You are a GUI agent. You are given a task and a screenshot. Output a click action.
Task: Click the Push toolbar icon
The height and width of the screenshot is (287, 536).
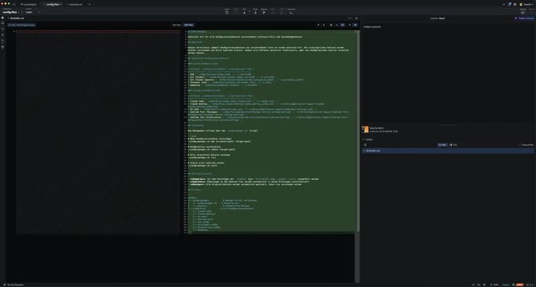tap(255, 11)
